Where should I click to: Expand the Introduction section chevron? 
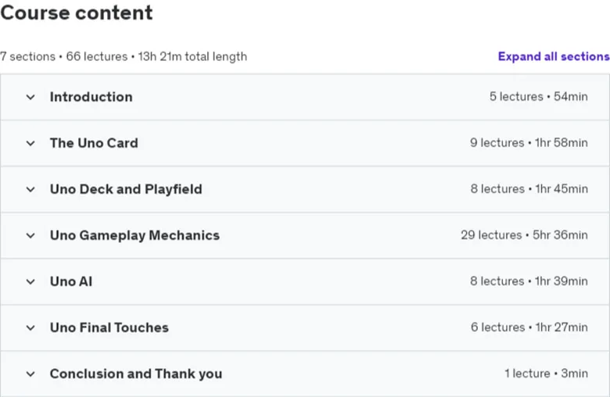pyautogui.click(x=30, y=97)
